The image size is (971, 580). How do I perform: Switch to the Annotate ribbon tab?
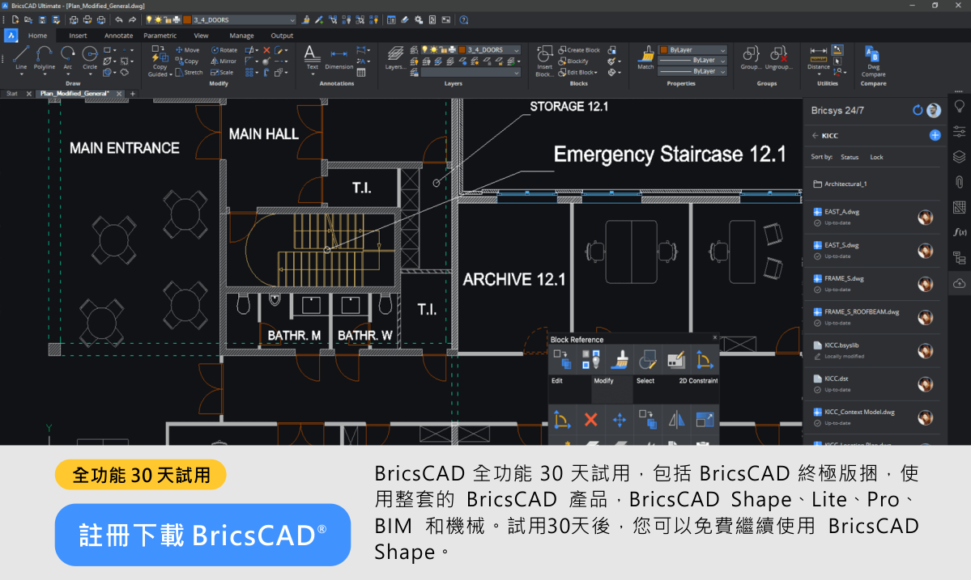click(x=118, y=36)
